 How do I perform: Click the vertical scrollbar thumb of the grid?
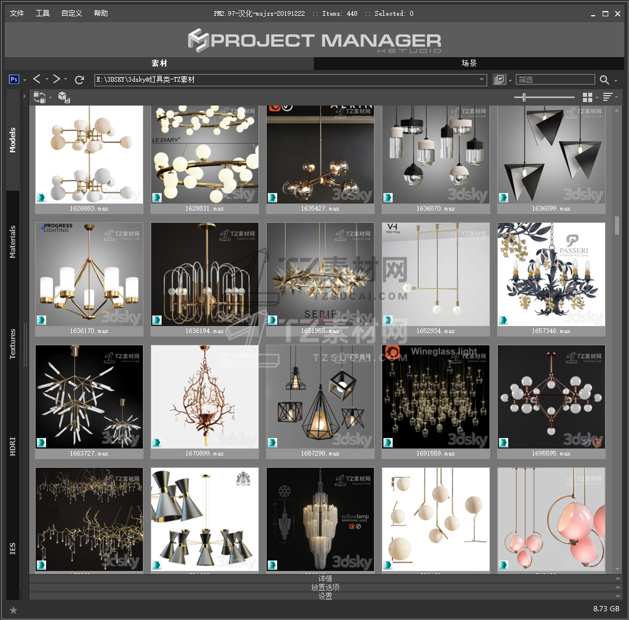coord(617,225)
